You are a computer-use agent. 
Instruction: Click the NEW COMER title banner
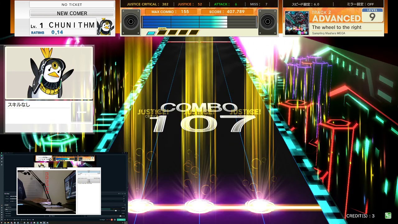pyautogui.click(x=72, y=13)
